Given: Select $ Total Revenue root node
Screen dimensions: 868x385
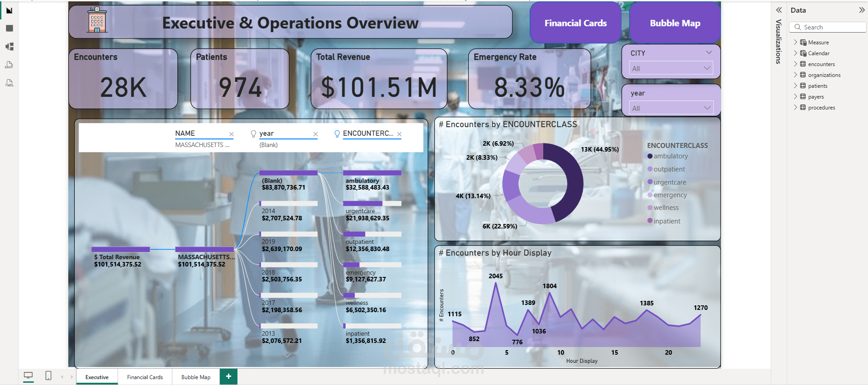Looking at the screenshot, I should coord(120,257).
